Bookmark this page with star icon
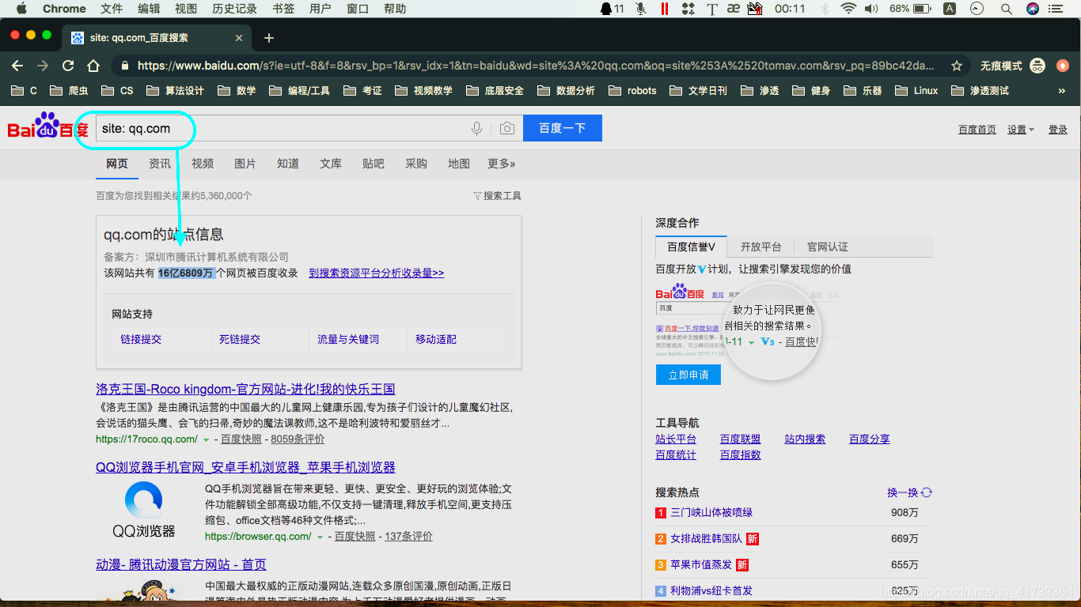1081x607 pixels. coord(957,66)
